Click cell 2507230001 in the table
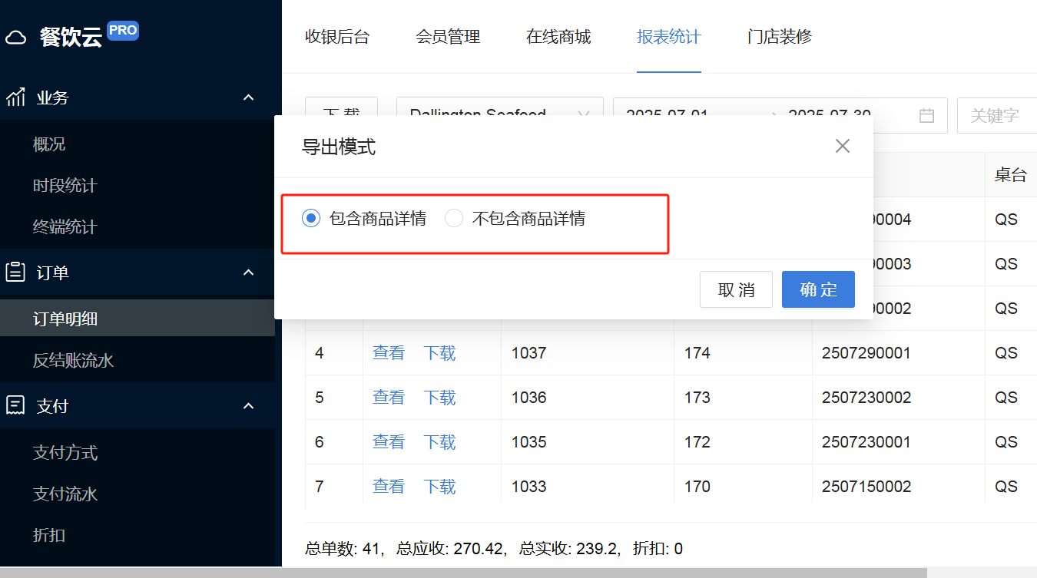Image resolution: width=1037 pixels, height=578 pixels. click(866, 442)
